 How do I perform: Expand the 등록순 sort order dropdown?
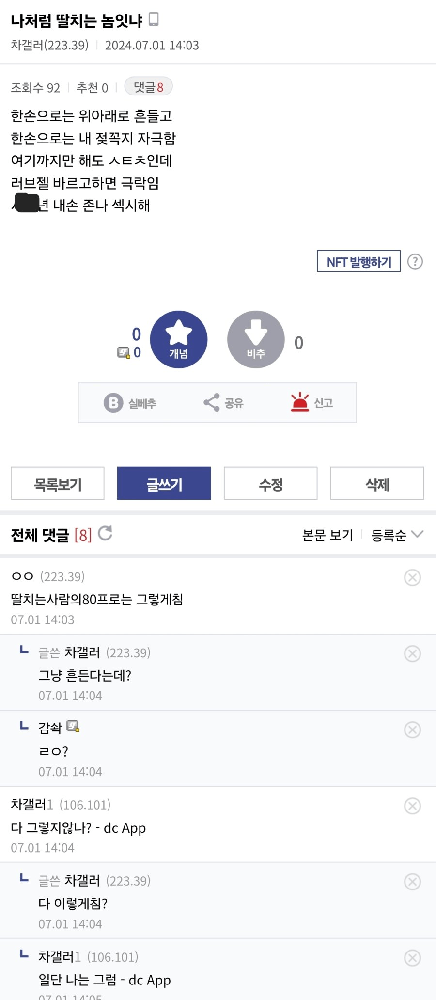point(397,535)
